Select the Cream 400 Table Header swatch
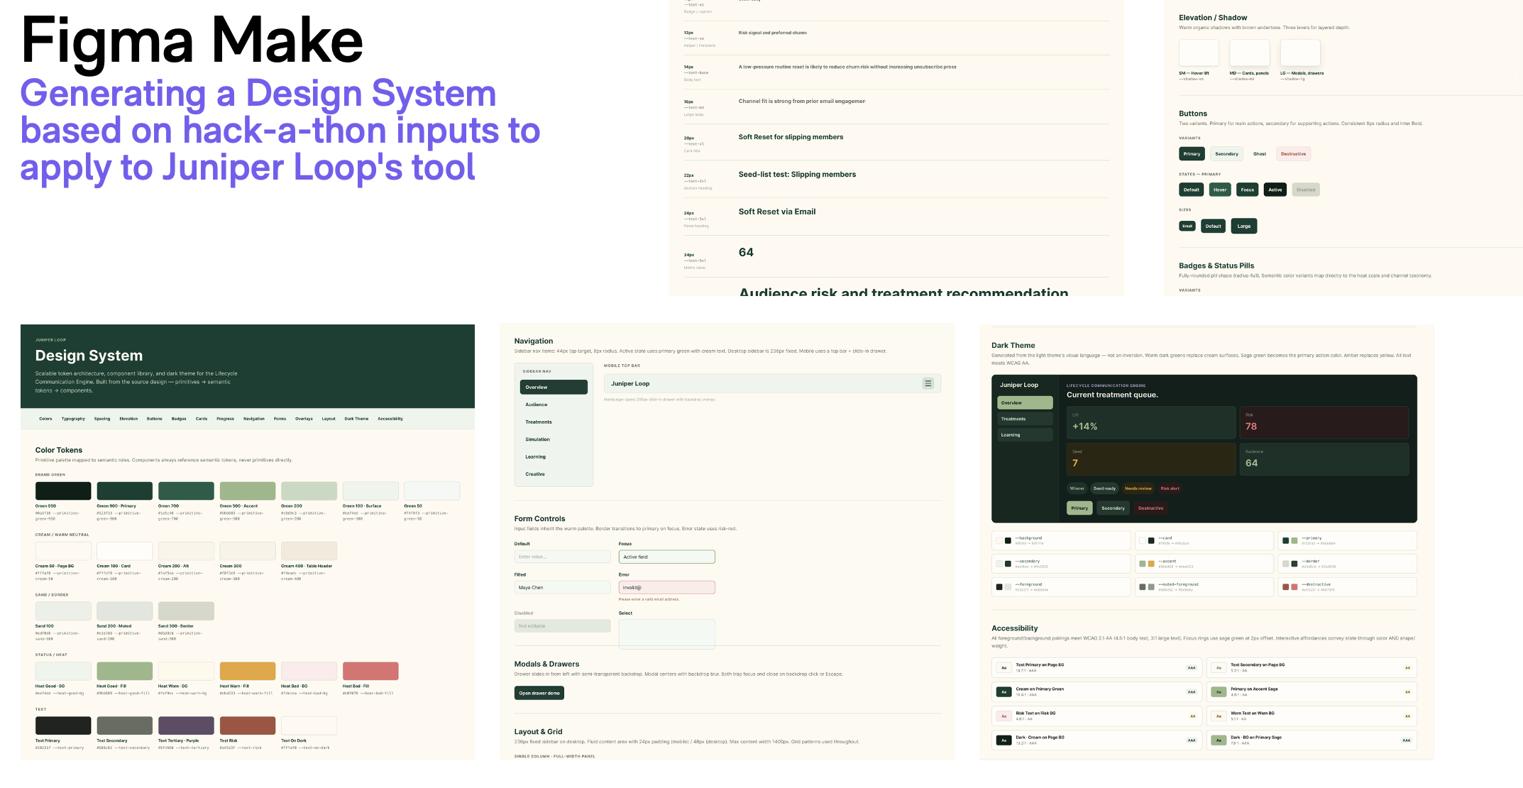This screenshot has height=788, width=1523. [x=309, y=551]
